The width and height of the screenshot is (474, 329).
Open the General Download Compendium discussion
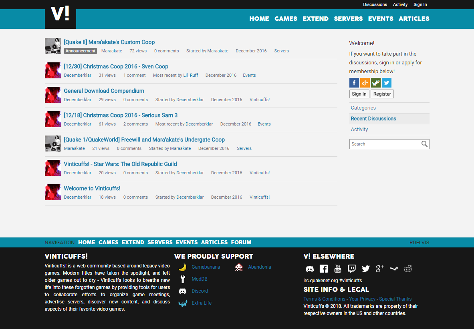tap(104, 91)
